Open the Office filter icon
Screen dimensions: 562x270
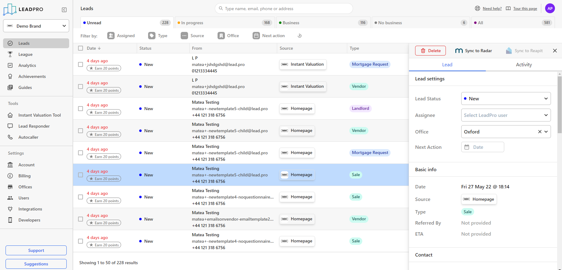pos(221,36)
